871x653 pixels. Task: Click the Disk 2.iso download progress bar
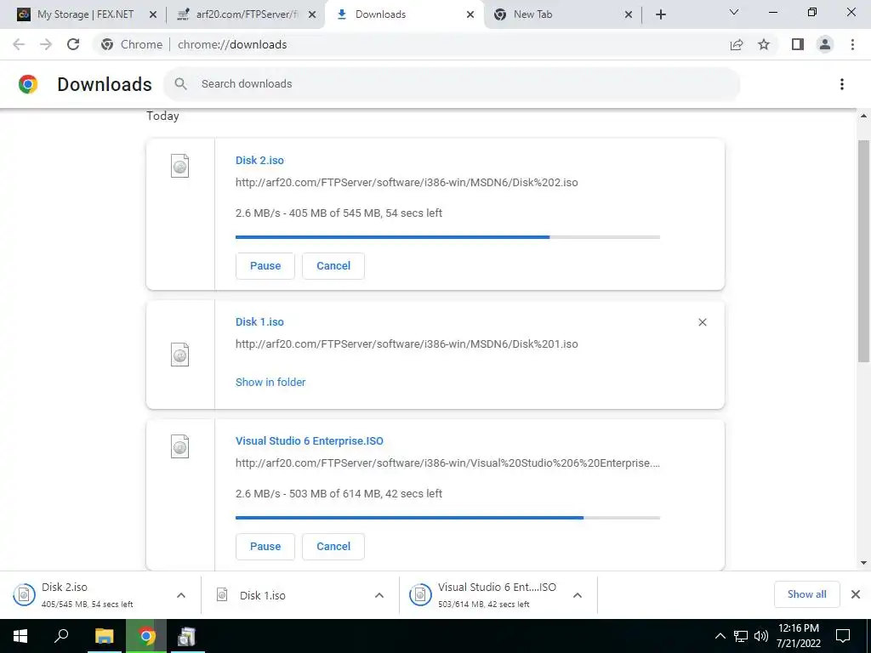pos(447,237)
